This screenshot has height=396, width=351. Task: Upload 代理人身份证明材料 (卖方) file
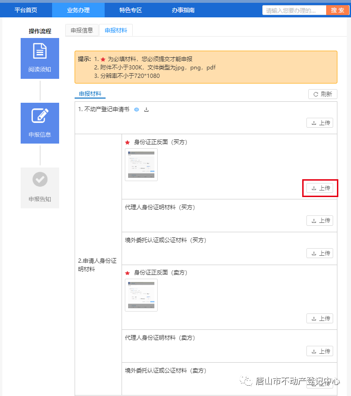(x=320, y=351)
